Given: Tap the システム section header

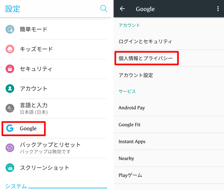Looking at the screenshot, I should 16,186.
